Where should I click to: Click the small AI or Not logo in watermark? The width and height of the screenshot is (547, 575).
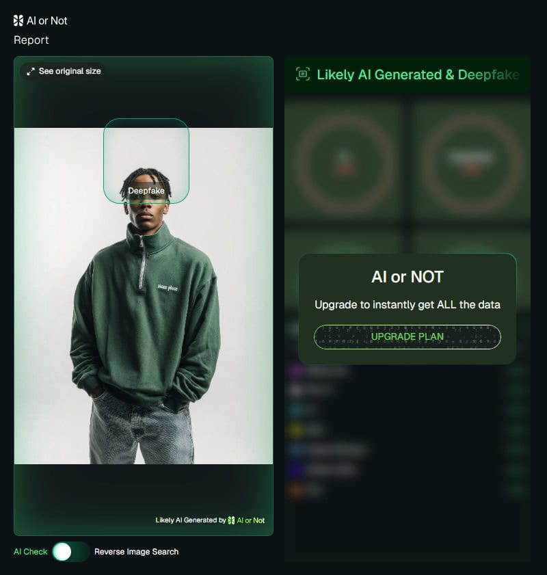point(231,520)
